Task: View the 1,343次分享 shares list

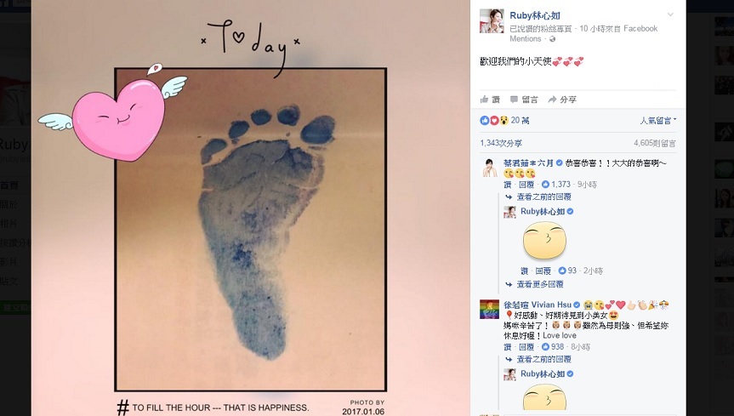Action: click(501, 143)
